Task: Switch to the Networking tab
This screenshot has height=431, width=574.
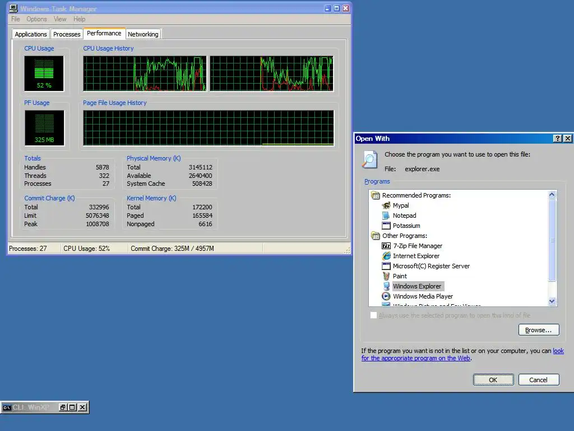Action: [143, 34]
